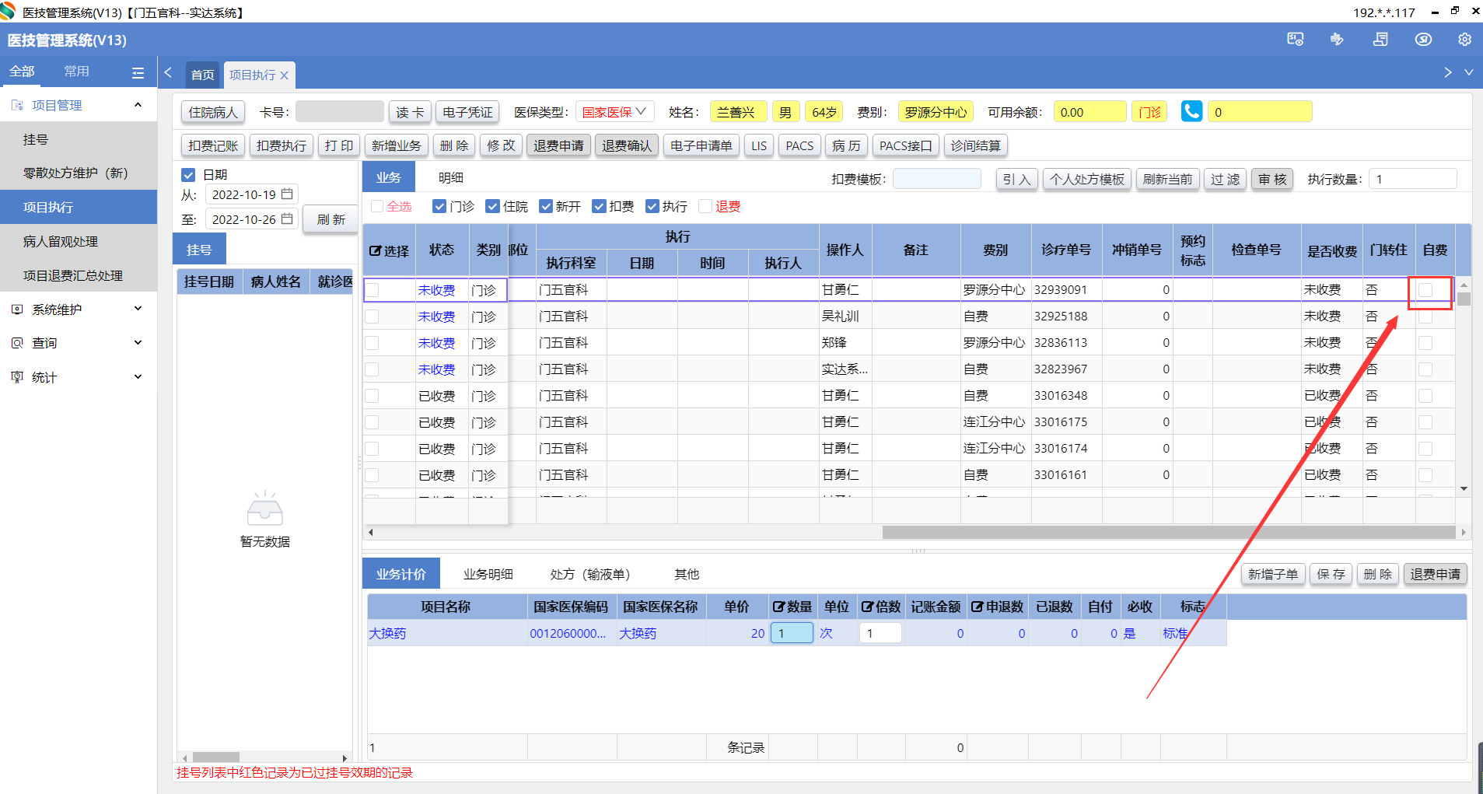
Task: Collapse sidebar with the hamburger menu icon
Action: pos(138,72)
